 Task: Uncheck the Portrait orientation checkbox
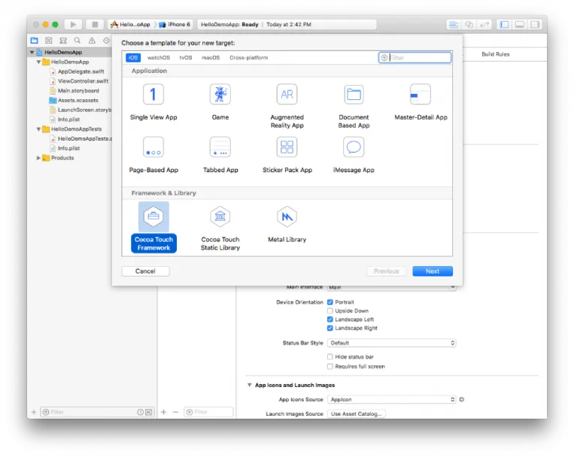coord(330,302)
